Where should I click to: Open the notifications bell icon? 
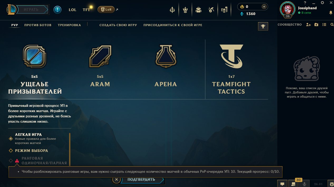pyautogui.click(x=331, y=13)
